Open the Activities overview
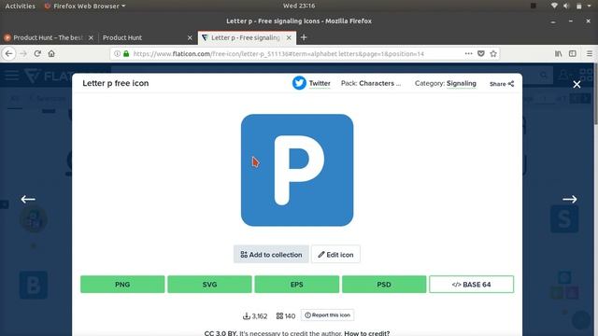The width and height of the screenshot is (598, 336). pos(21,6)
